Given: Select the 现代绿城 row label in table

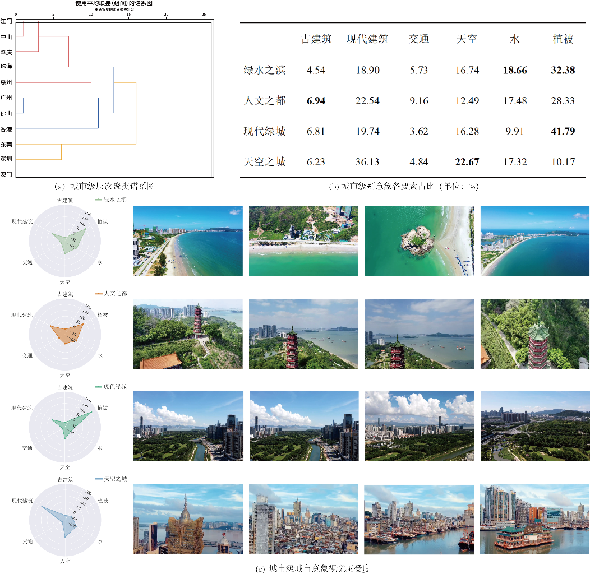Looking at the screenshot, I should 264,132.
